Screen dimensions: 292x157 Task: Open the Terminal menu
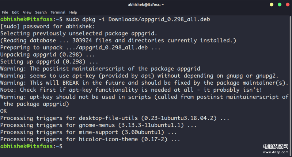tap(58, 12)
